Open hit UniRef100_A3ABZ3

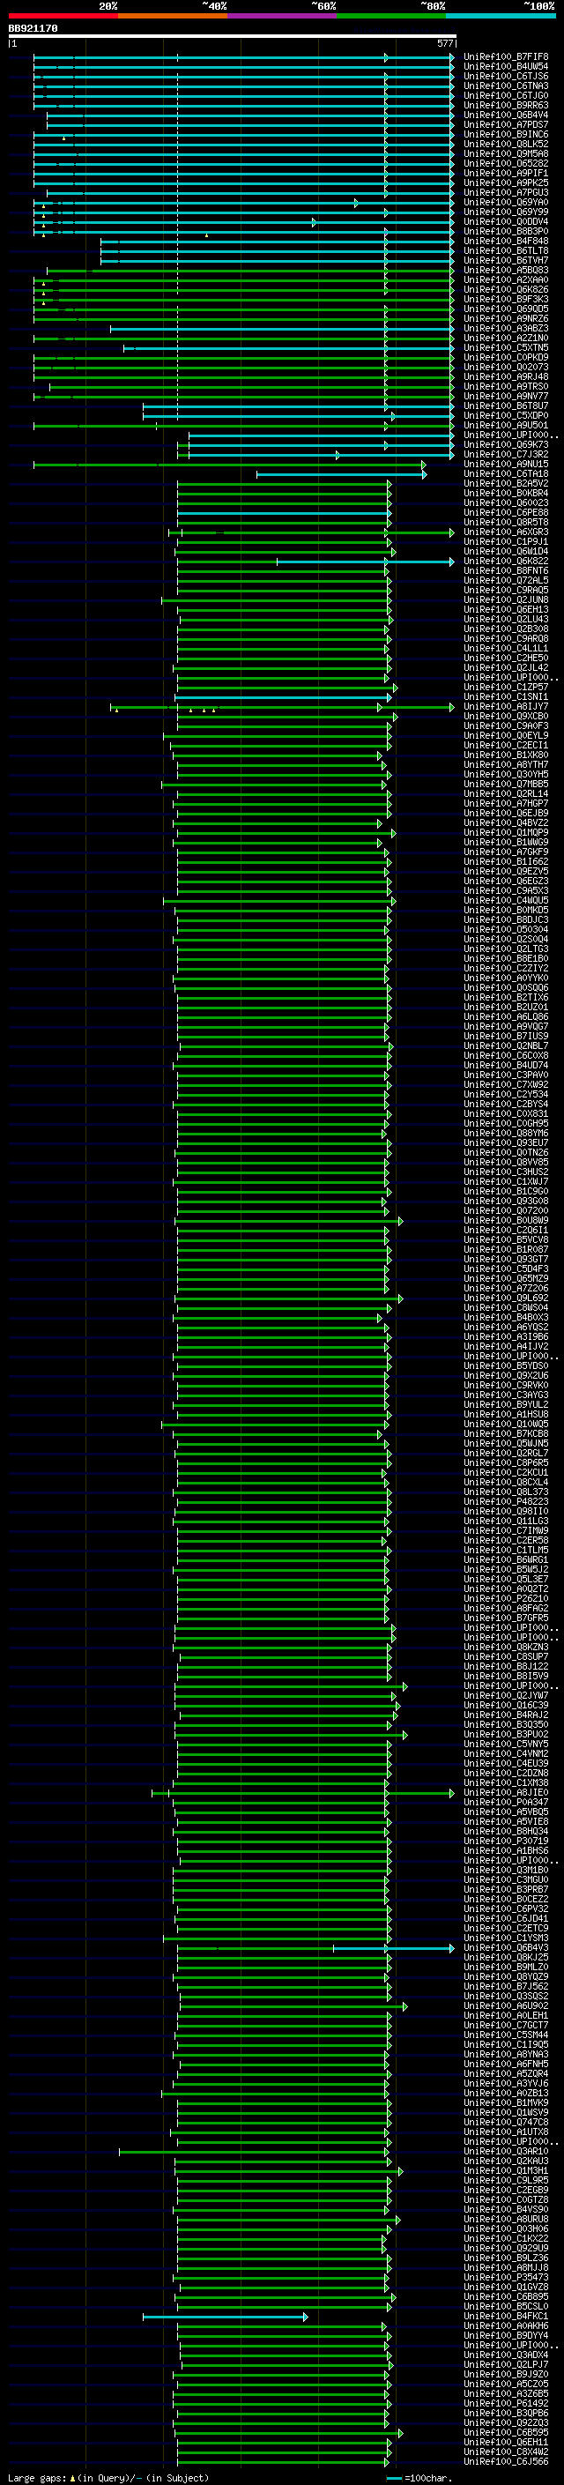(506, 328)
